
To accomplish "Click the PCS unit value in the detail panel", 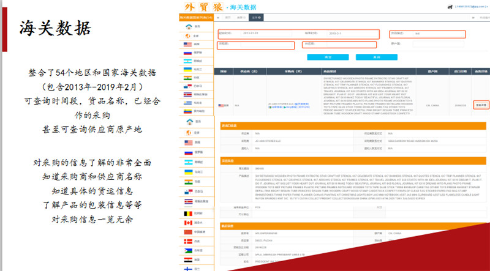I will (x=258, y=207).
